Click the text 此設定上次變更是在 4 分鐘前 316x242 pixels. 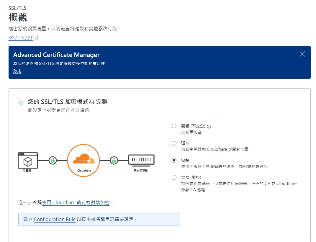[58, 110]
